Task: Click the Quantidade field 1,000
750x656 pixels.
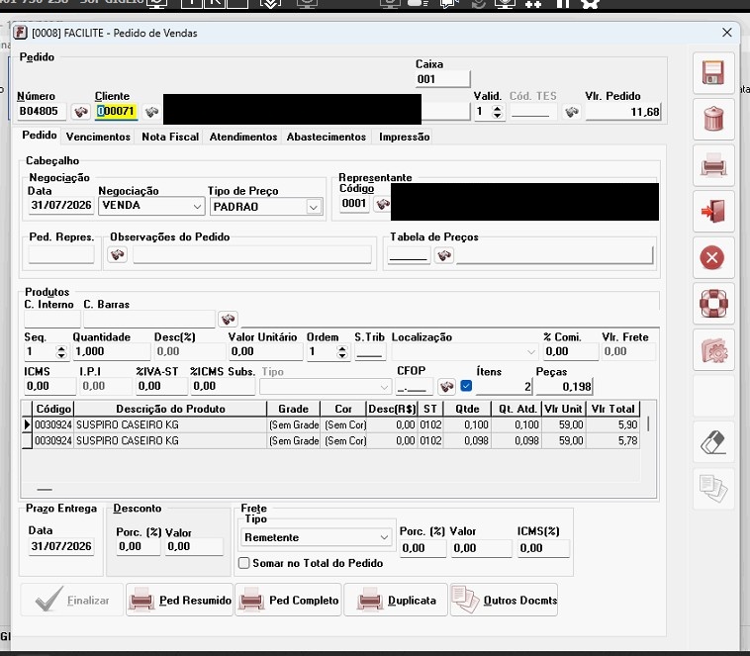Action: click(x=111, y=351)
